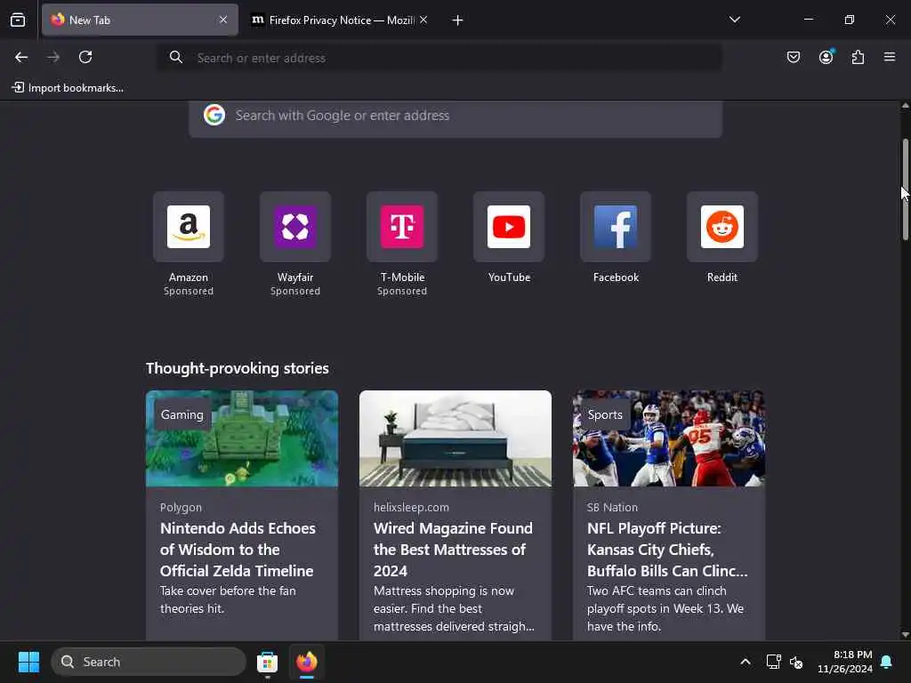Click the Mattress shopping is now easier excerpt
This screenshot has width=911, height=683.
[x=454, y=608]
